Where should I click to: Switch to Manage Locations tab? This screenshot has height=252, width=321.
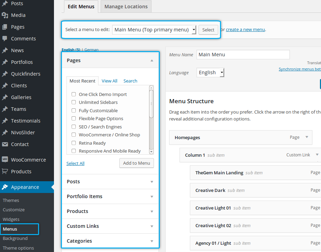[126, 7]
